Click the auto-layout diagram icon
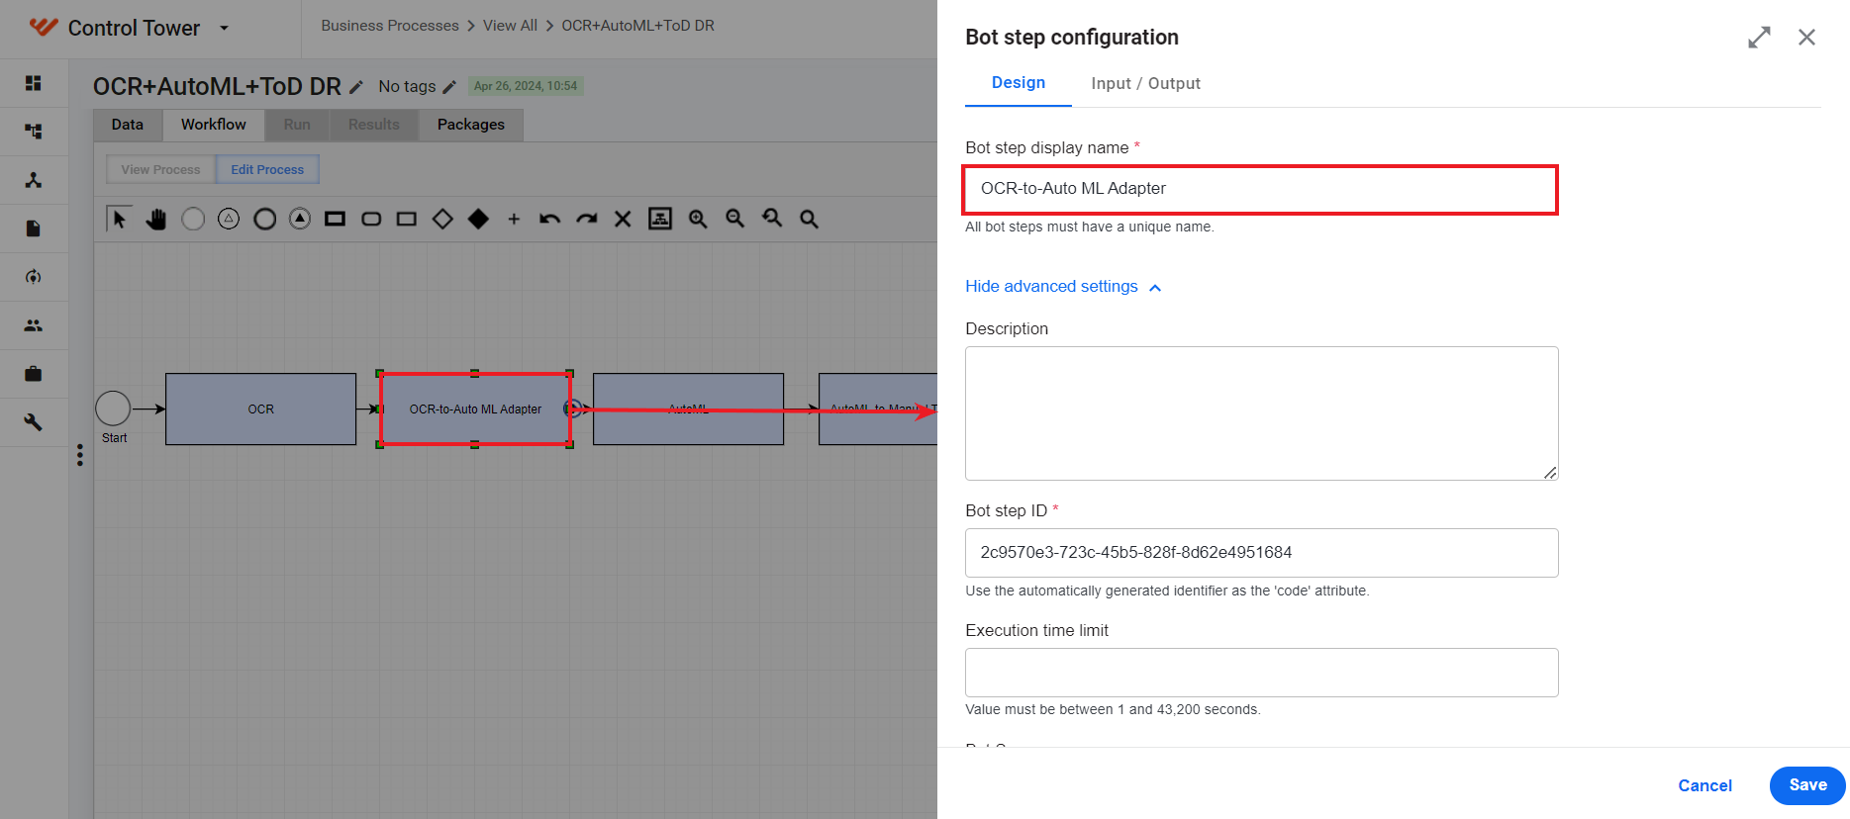This screenshot has width=1850, height=819. click(660, 219)
